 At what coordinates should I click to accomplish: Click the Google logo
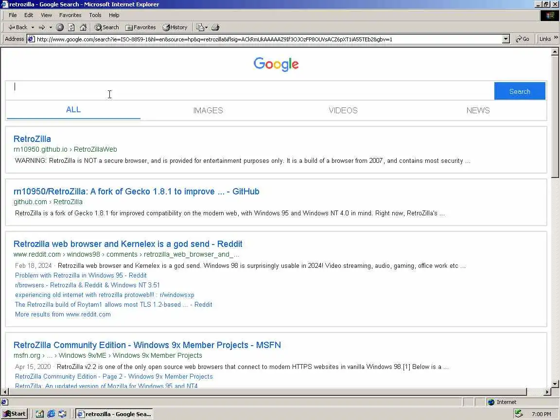pyautogui.click(x=276, y=64)
